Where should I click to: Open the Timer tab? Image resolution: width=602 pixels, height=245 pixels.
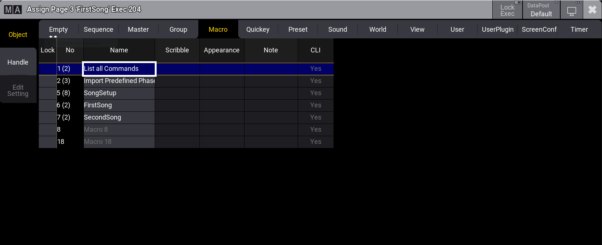pyautogui.click(x=579, y=30)
